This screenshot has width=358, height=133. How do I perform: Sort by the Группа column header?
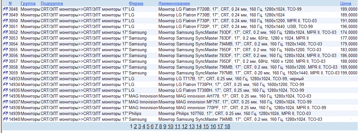click(x=28, y=3)
